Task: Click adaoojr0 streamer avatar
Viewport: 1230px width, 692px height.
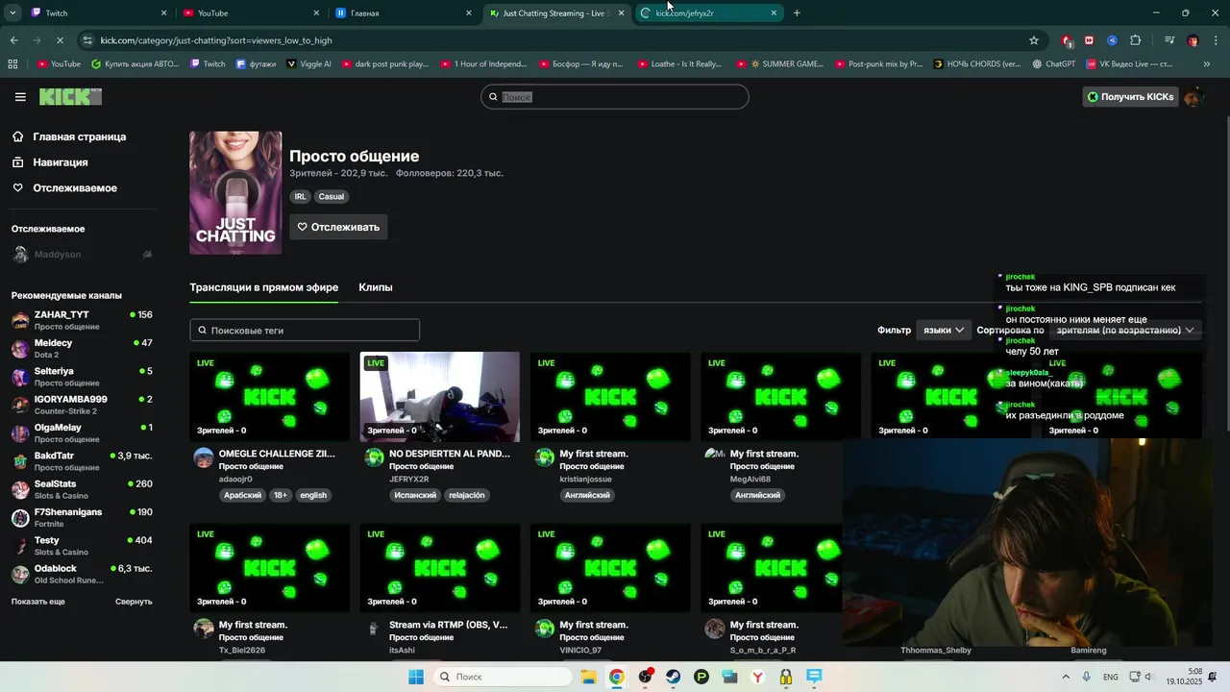Action: coord(204,457)
